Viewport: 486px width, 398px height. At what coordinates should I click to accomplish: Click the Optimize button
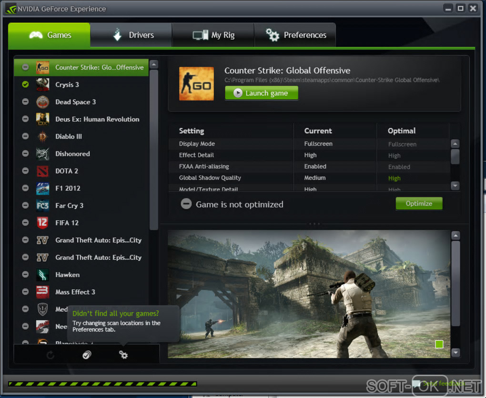click(x=419, y=204)
